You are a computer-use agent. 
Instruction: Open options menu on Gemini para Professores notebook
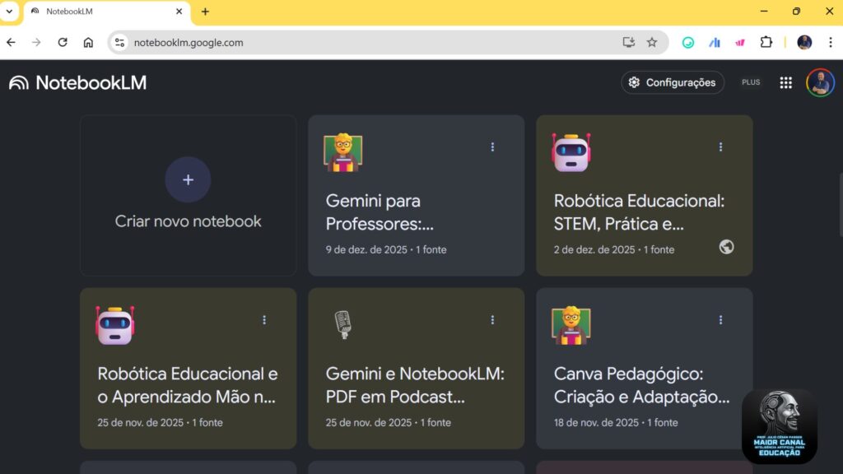coord(492,146)
